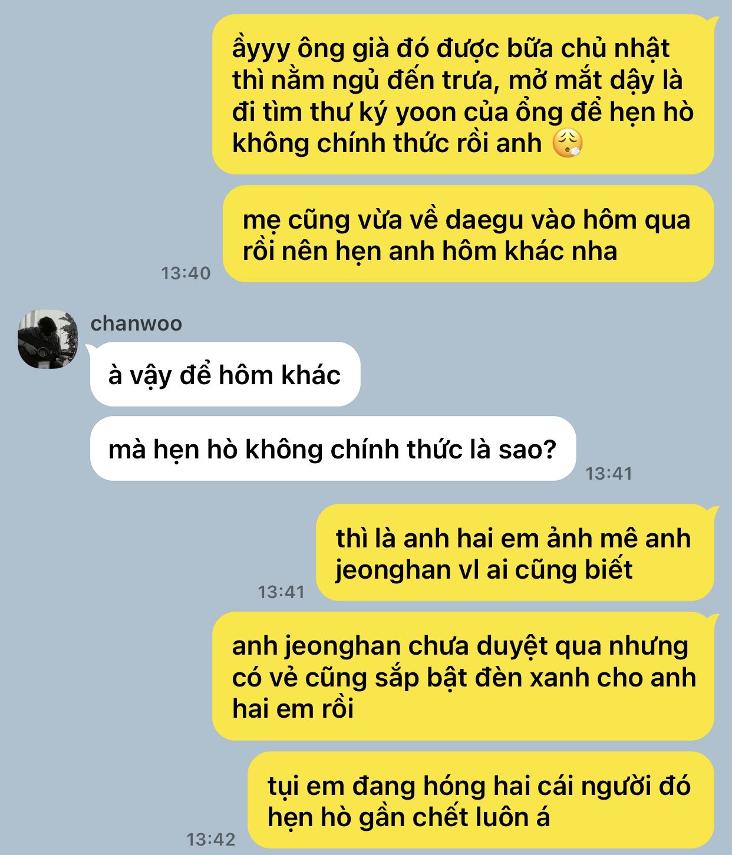732x855 pixels.
Task: Tap the 'à vậy để hôm khác' bubble
Action: (x=225, y=374)
